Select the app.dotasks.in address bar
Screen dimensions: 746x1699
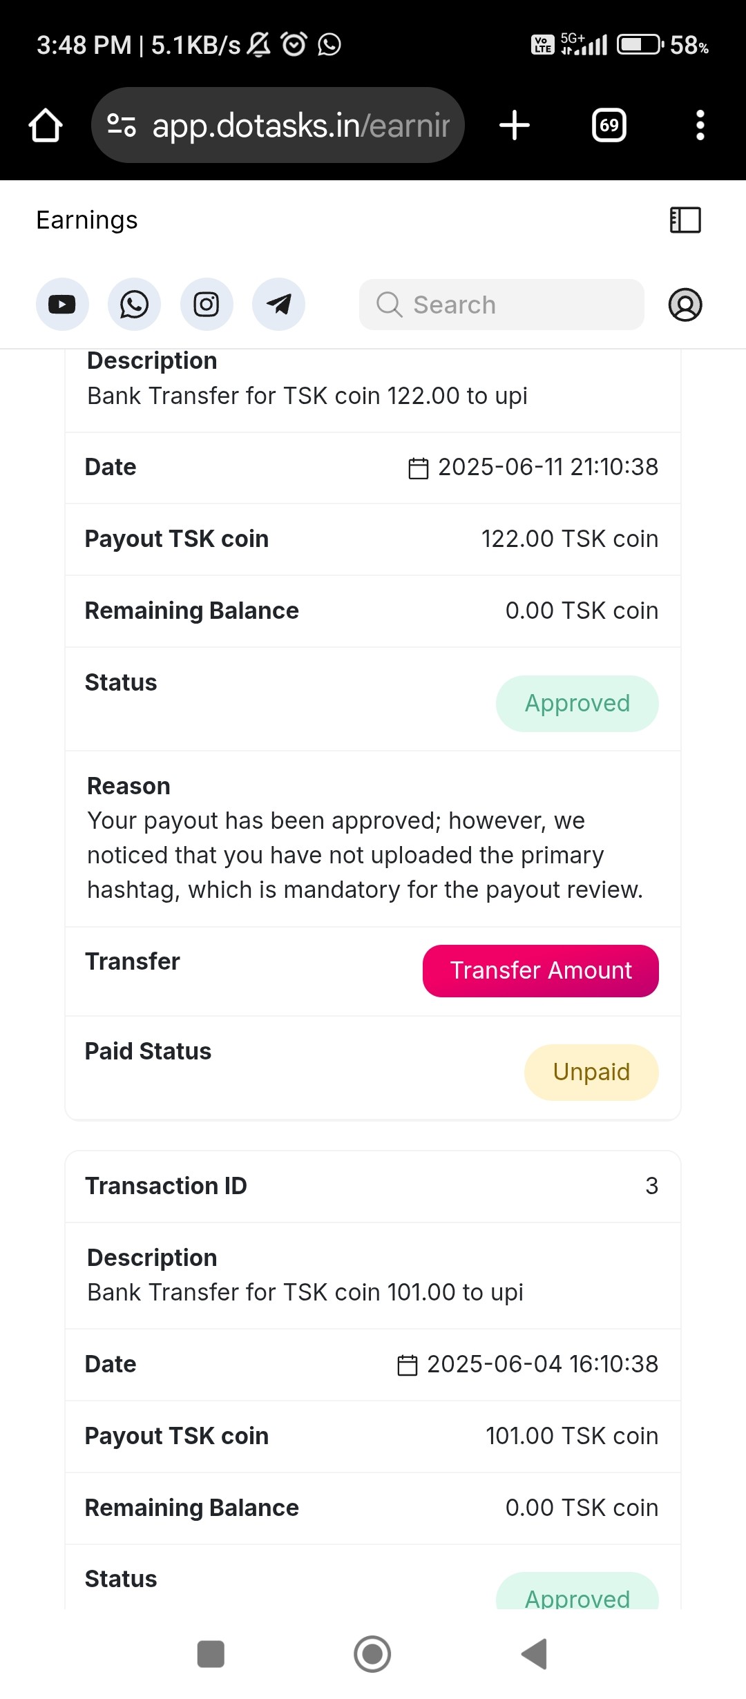(278, 125)
